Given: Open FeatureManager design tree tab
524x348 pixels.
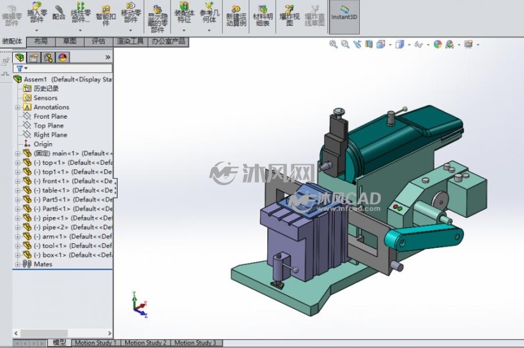Looking at the screenshot, I should (x=20, y=57).
